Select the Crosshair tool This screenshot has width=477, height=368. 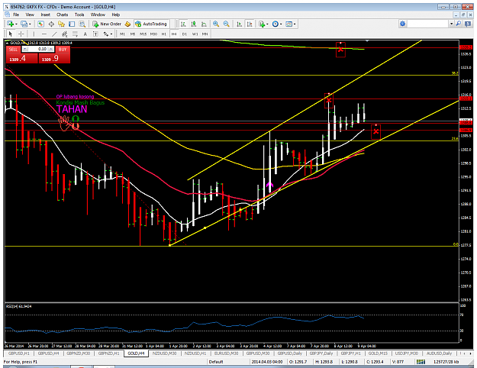tap(21, 34)
